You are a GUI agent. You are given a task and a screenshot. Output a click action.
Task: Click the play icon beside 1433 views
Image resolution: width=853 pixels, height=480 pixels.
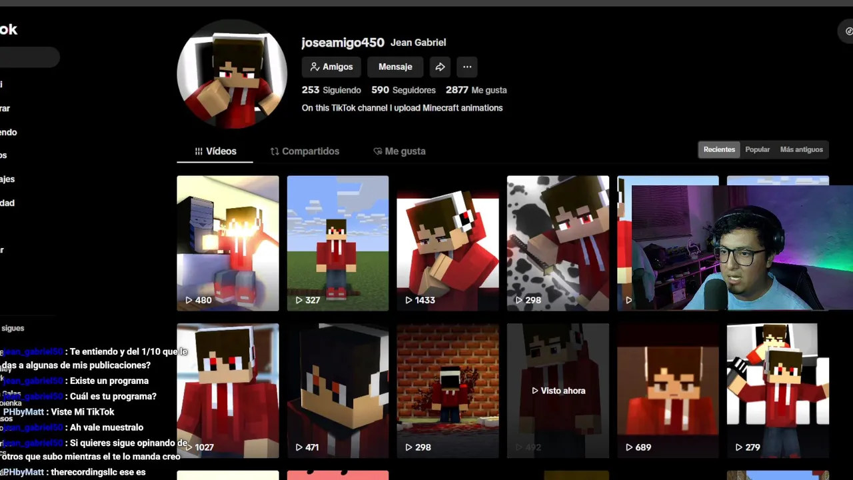[x=409, y=300]
